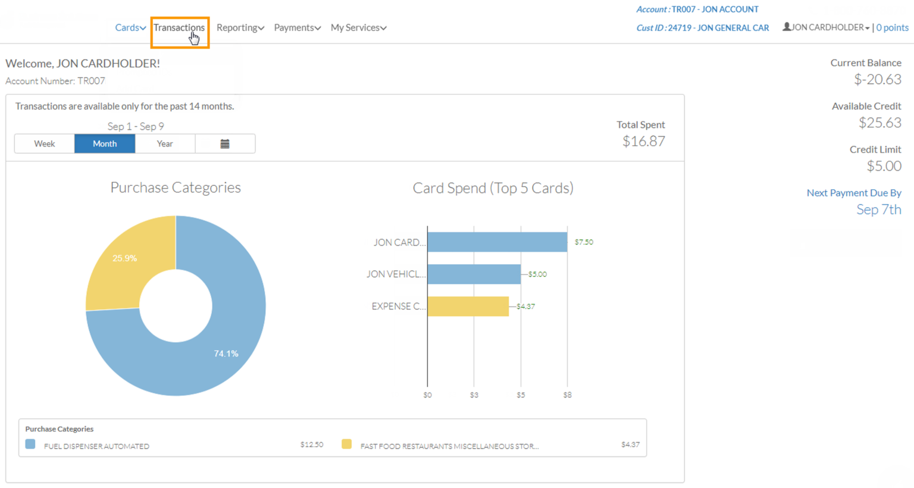This screenshot has height=488, width=914.
Task: Open Next Payment Due By details
Action: 853,193
